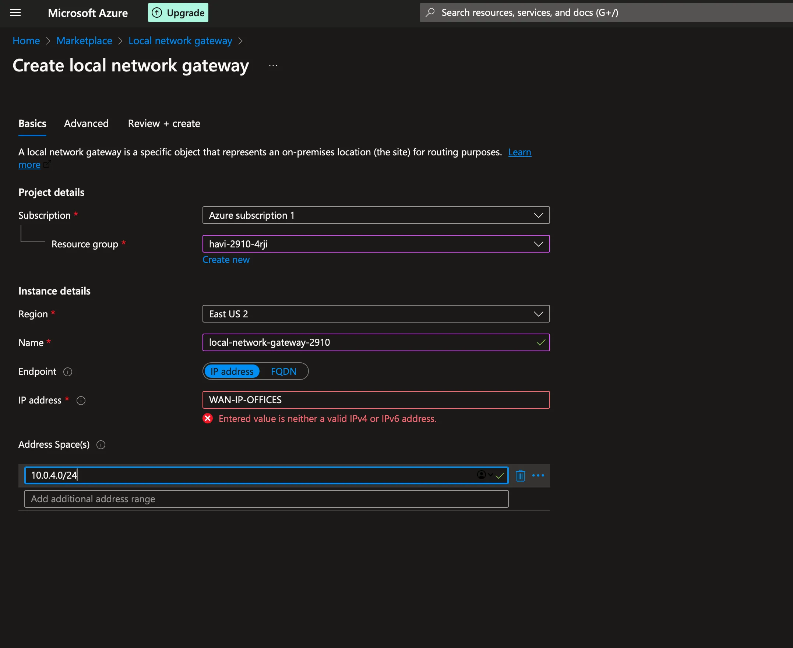Click the Address Space(s) info icon

(x=101, y=444)
